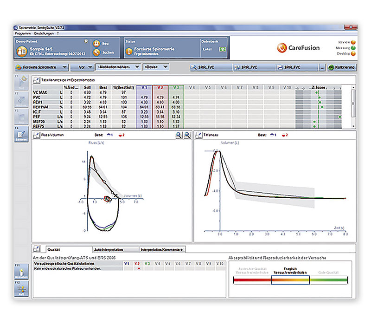Open the Einstellungen menu
The image size is (371, 325).
44,33
